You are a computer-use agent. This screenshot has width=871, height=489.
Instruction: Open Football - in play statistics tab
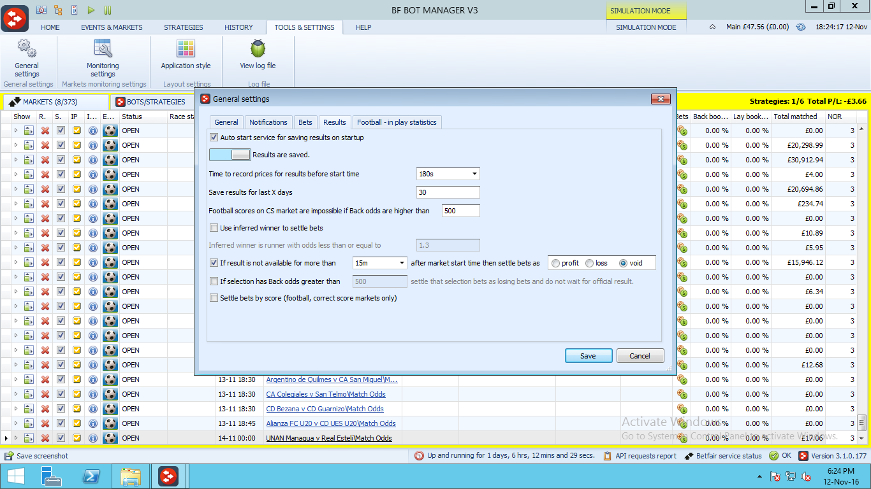coord(397,122)
